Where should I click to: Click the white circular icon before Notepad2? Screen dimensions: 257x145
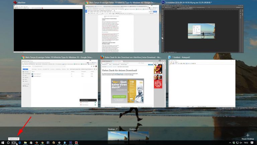59,143
